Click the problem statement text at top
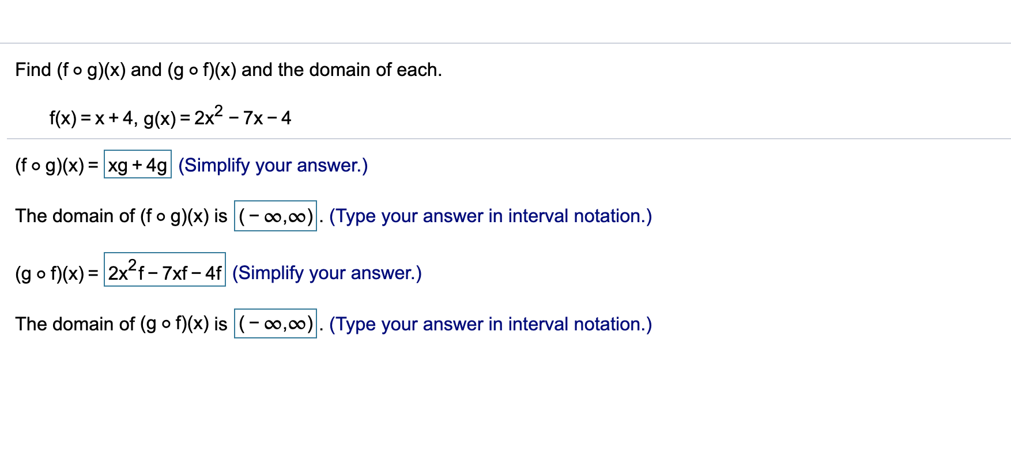Image resolution: width=1011 pixels, height=457 pixels. [228, 70]
